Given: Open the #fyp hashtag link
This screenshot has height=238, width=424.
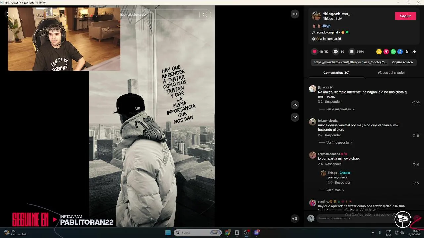Looking at the screenshot, I should pos(326,26).
